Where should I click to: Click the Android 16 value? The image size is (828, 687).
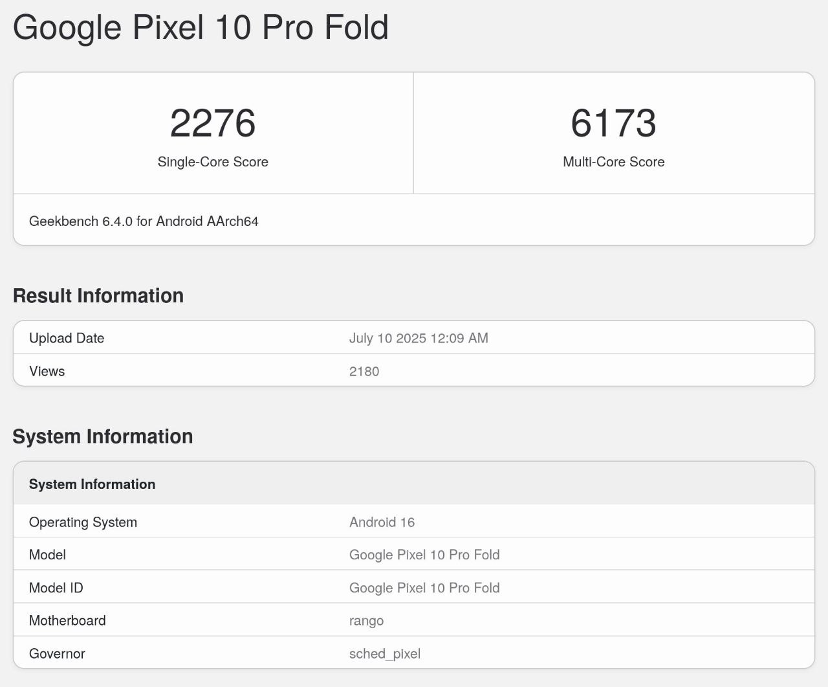coord(382,523)
